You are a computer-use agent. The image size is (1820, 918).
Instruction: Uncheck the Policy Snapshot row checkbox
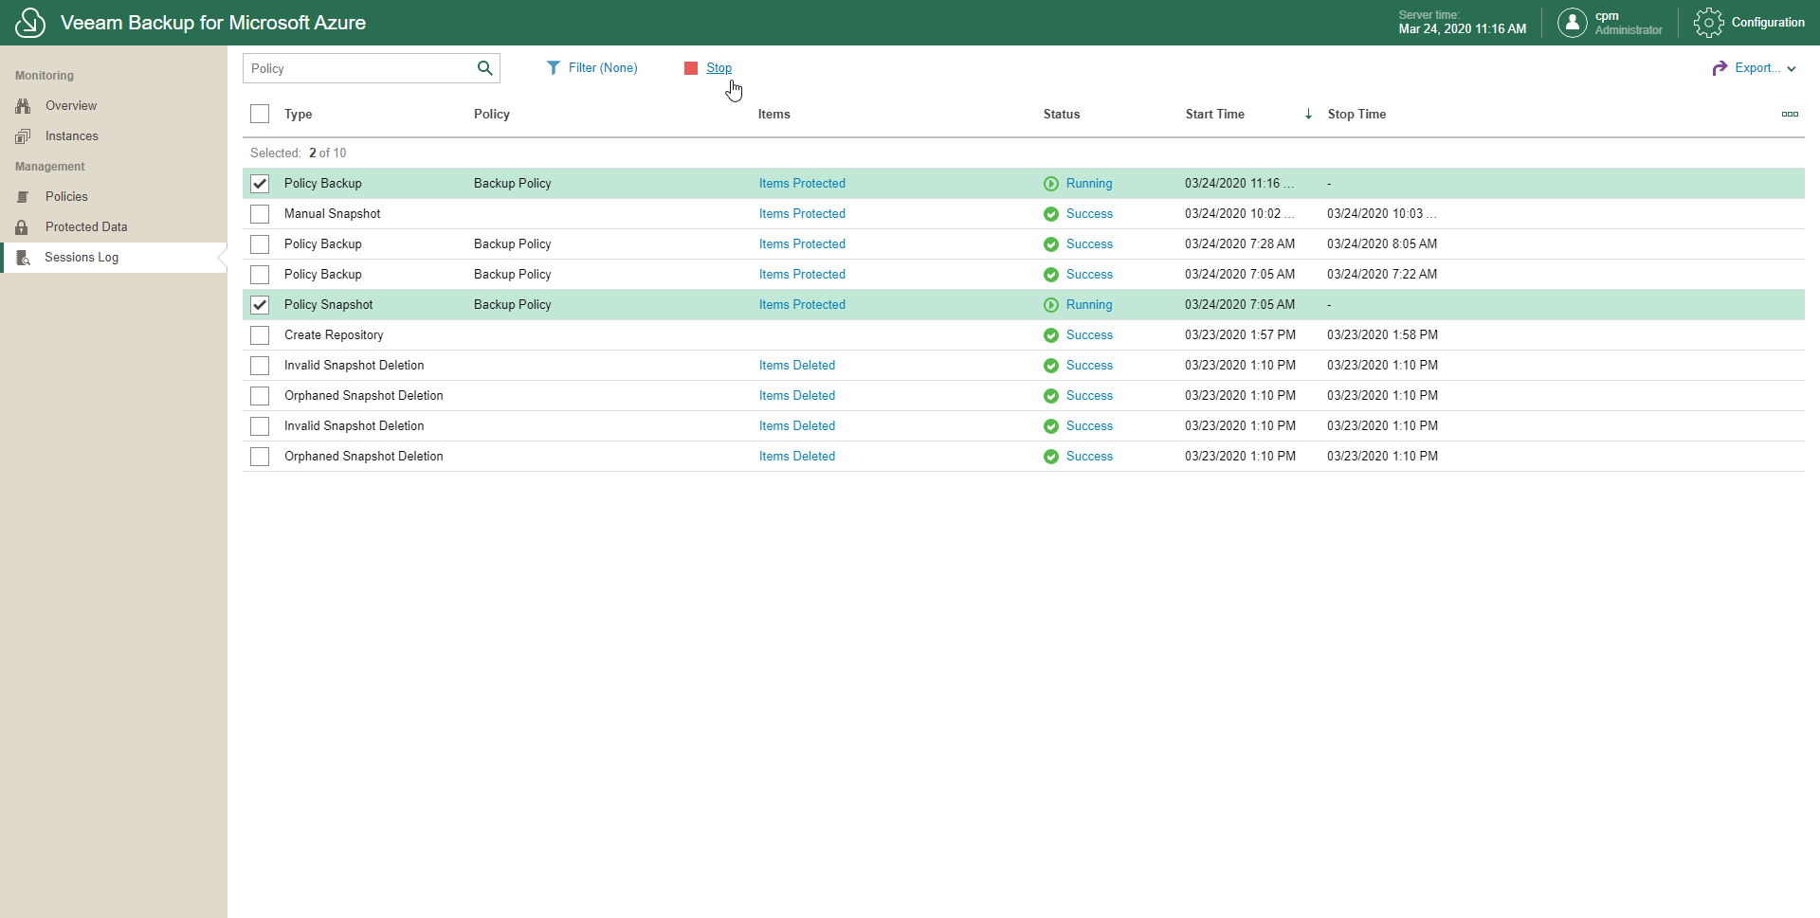(260, 305)
